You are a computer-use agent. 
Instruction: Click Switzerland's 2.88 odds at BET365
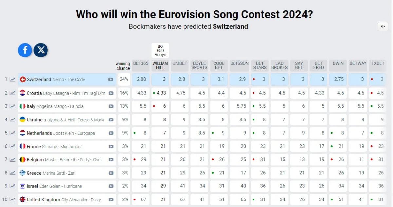point(141,79)
